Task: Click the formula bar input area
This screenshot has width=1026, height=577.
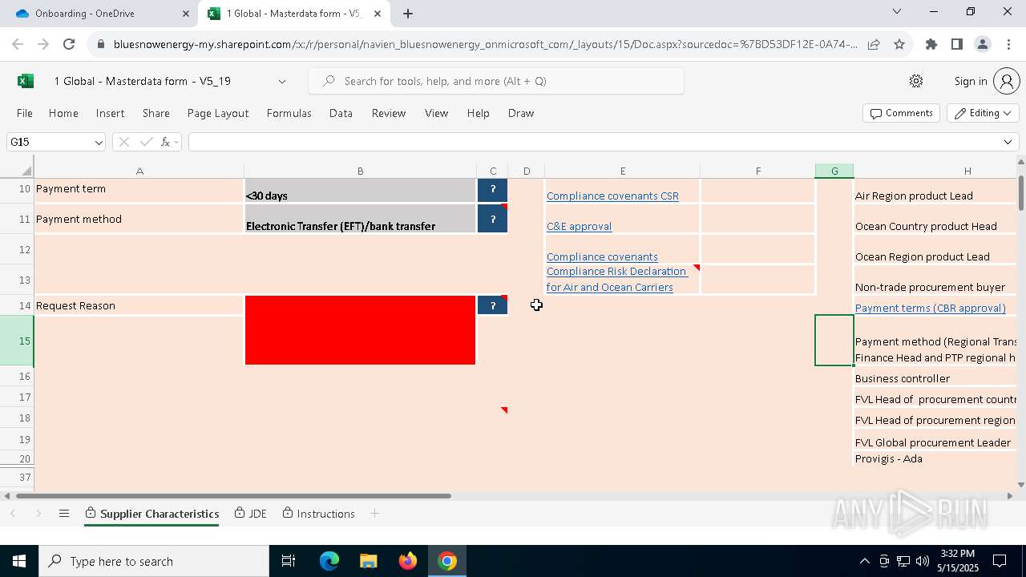Action: click(593, 142)
